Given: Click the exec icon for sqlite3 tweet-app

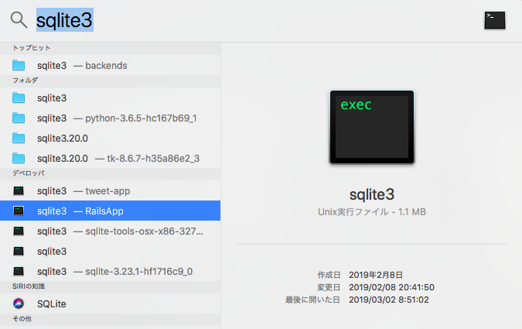Looking at the screenshot, I should (19, 191).
